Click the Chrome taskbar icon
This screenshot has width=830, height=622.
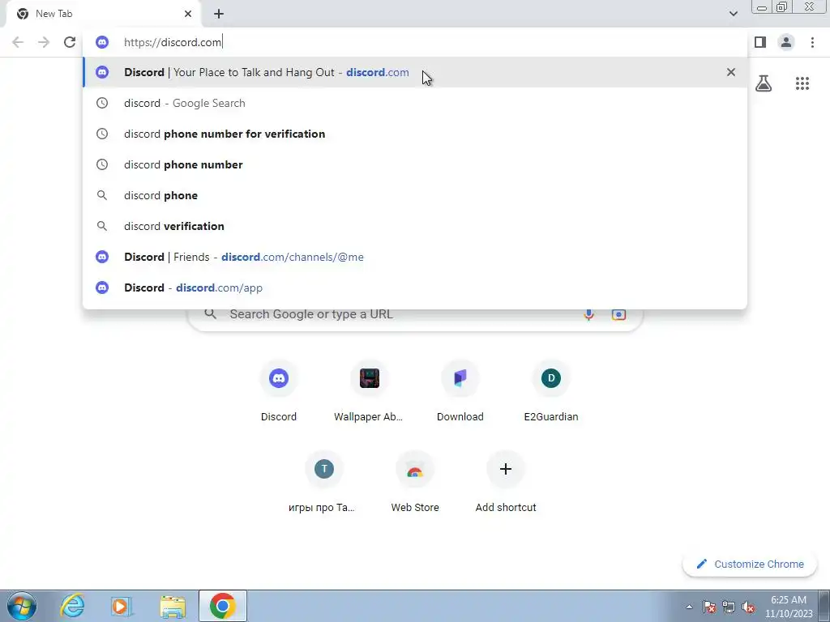pyautogui.click(x=223, y=606)
